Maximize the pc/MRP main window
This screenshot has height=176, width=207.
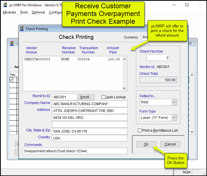187,5
